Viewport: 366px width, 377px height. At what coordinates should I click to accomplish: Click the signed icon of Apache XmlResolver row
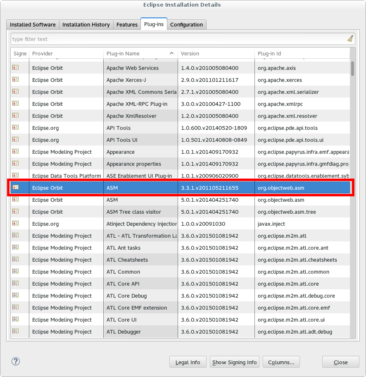click(x=16, y=116)
